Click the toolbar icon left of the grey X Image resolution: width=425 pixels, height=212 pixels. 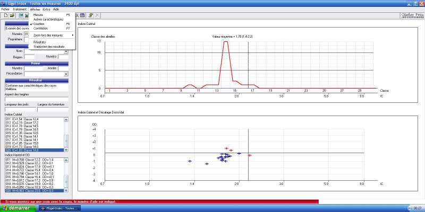pos(91,15)
